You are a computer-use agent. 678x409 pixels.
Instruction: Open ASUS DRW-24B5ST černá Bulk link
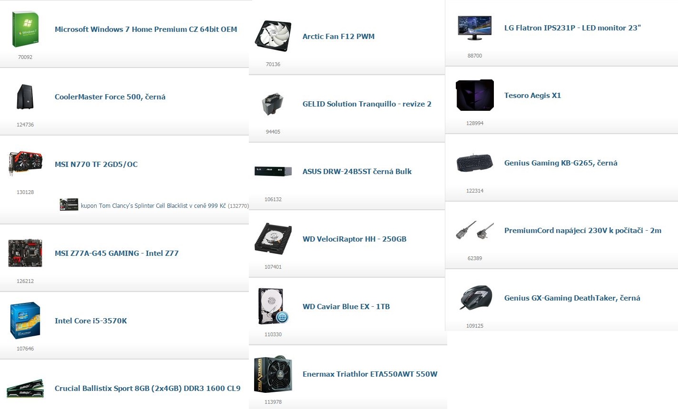tap(357, 172)
